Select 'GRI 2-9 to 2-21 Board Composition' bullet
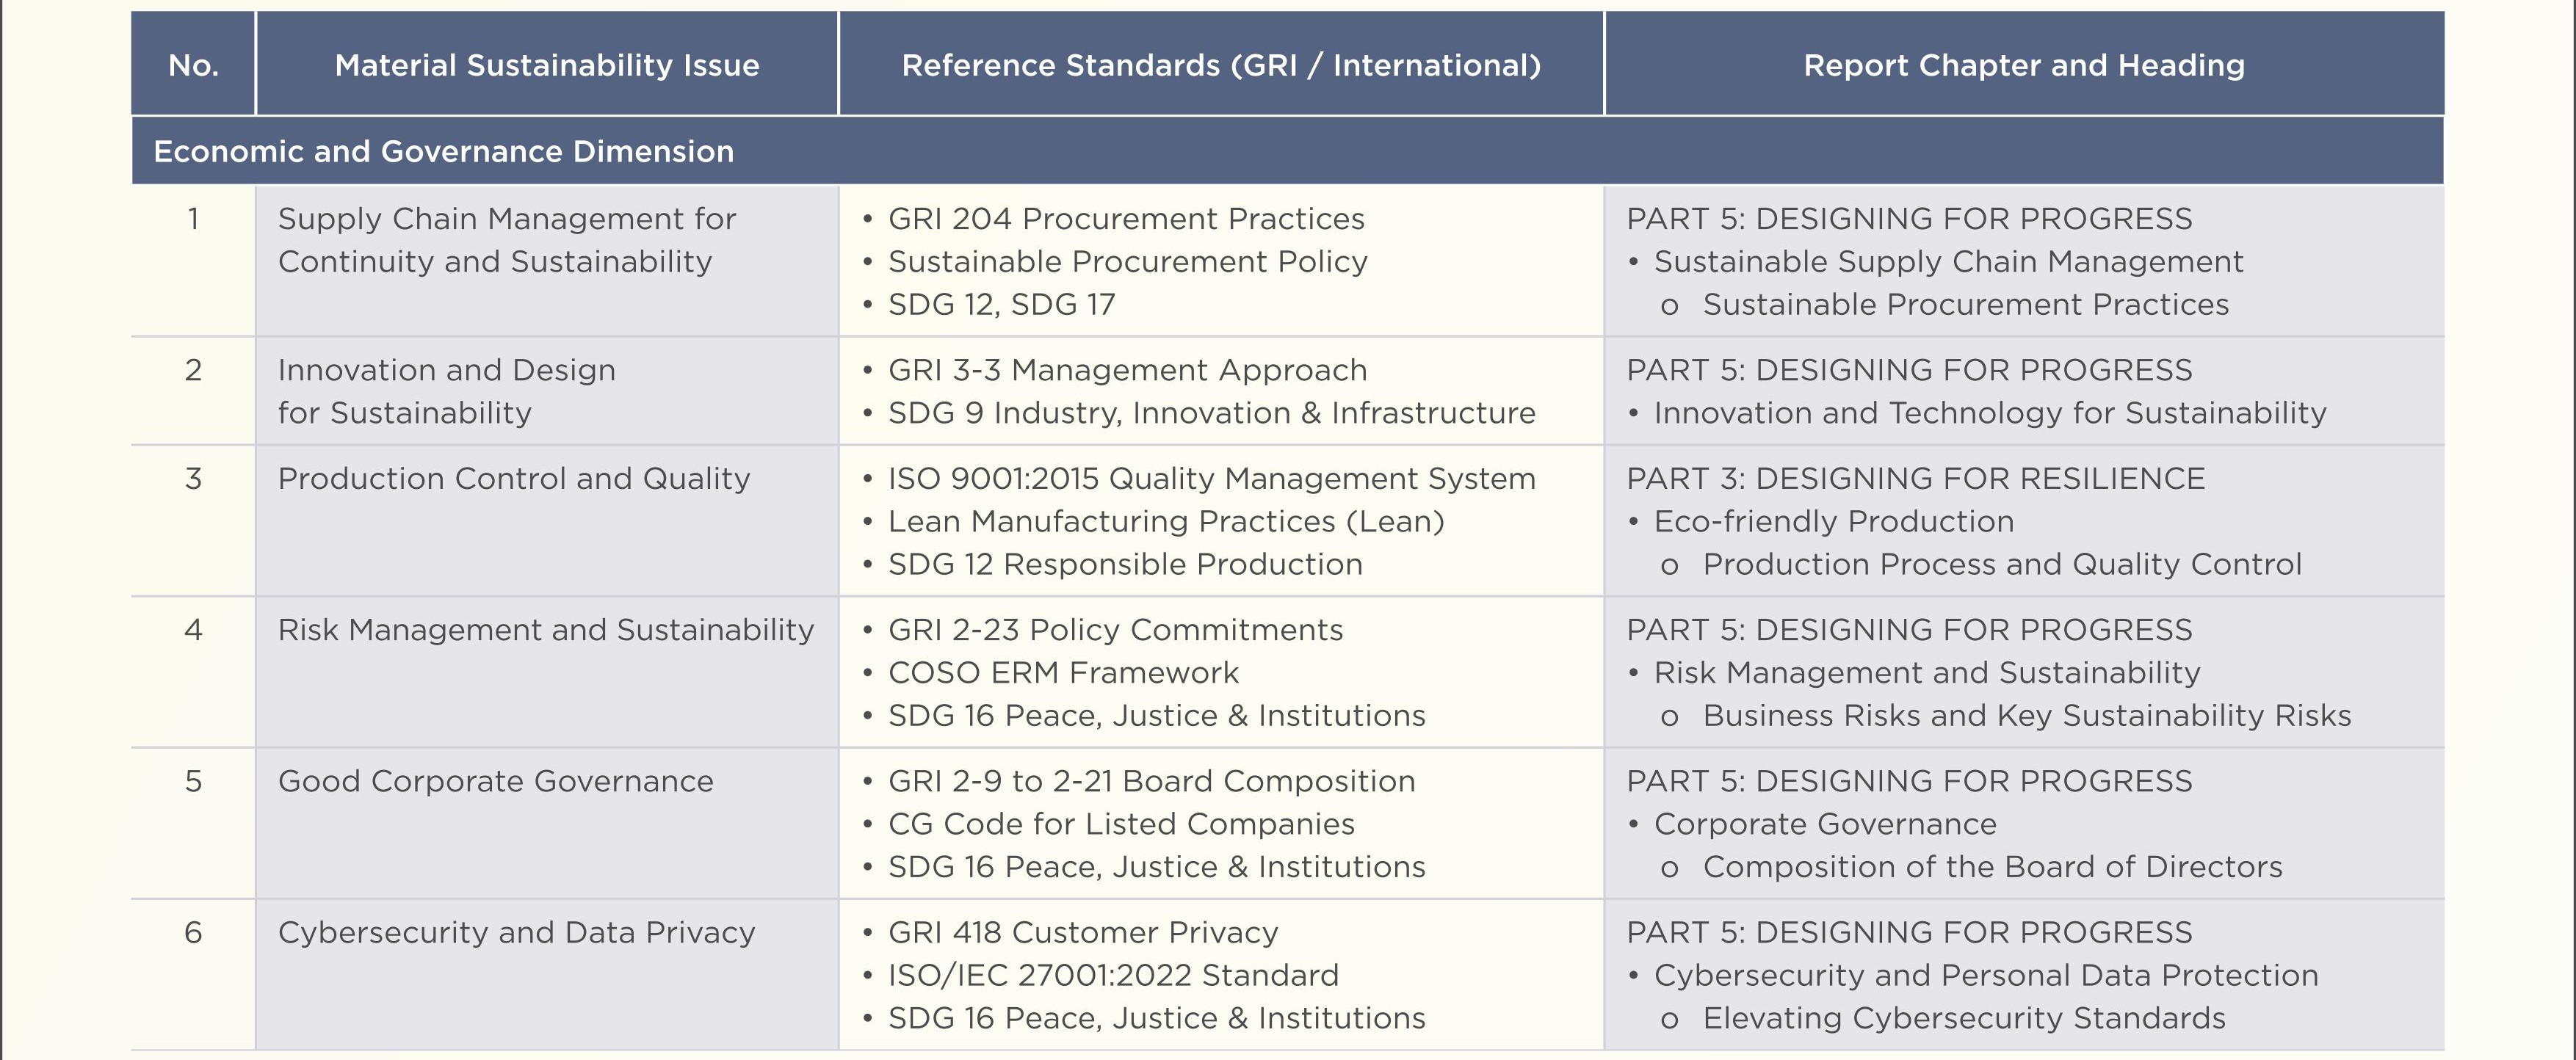2576x1060 pixels. tap(1151, 781)
